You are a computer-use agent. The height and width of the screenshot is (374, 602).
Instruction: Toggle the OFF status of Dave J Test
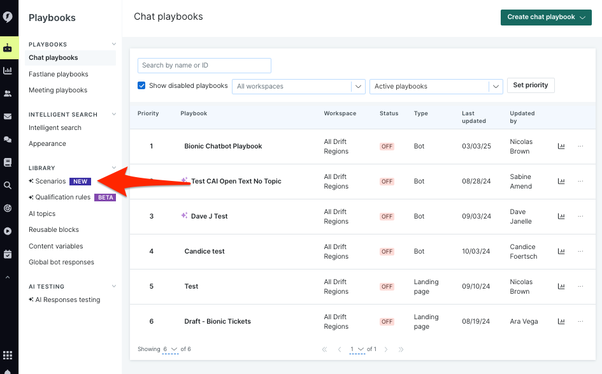tap(387, 217)
